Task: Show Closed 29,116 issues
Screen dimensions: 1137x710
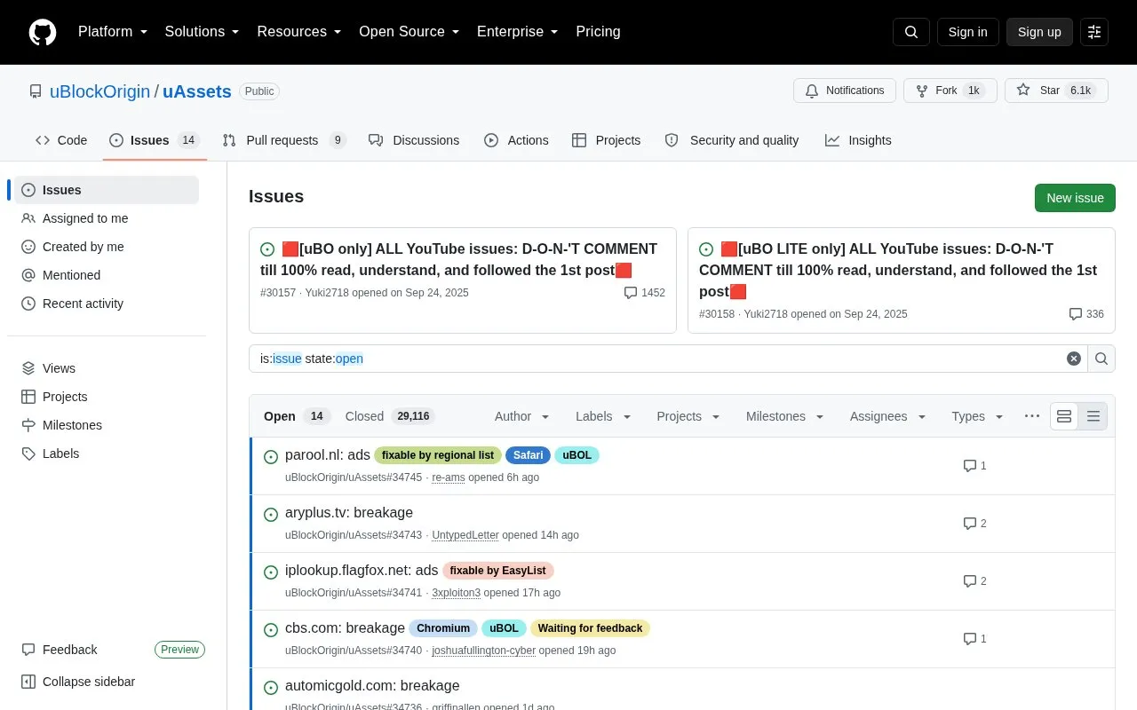Action: (390, 416)
